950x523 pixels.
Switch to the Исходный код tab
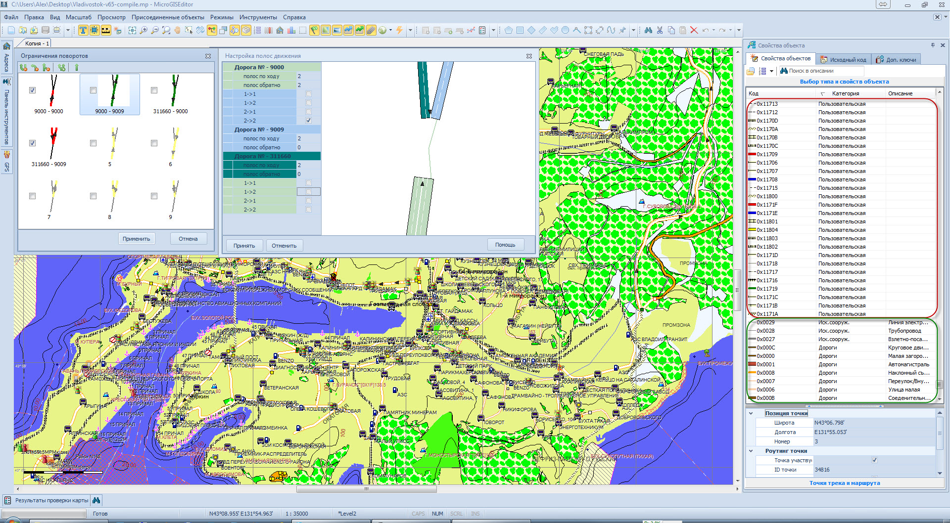pos(844,60)
